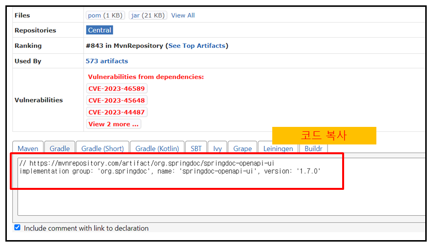
Task: Select the Ivy tab
Action: [218, 149]
